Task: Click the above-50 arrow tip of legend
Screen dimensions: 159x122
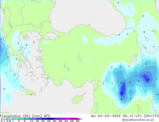Action: (79, 119)
